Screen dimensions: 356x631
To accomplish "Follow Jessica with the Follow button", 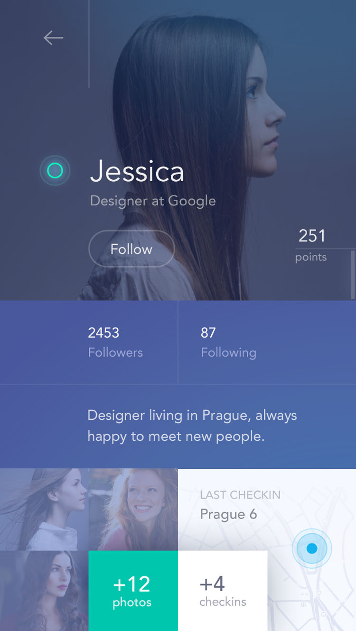I will (131, 249).
